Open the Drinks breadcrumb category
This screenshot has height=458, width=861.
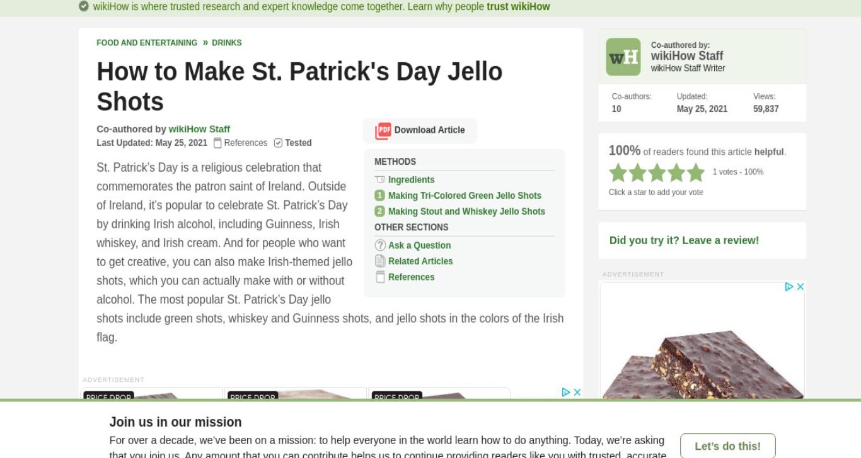click(227, 43)
